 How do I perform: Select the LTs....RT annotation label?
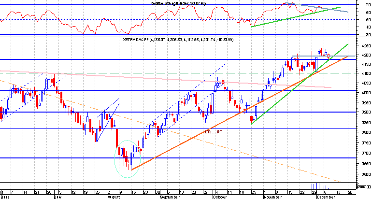[x=214, y=132]
